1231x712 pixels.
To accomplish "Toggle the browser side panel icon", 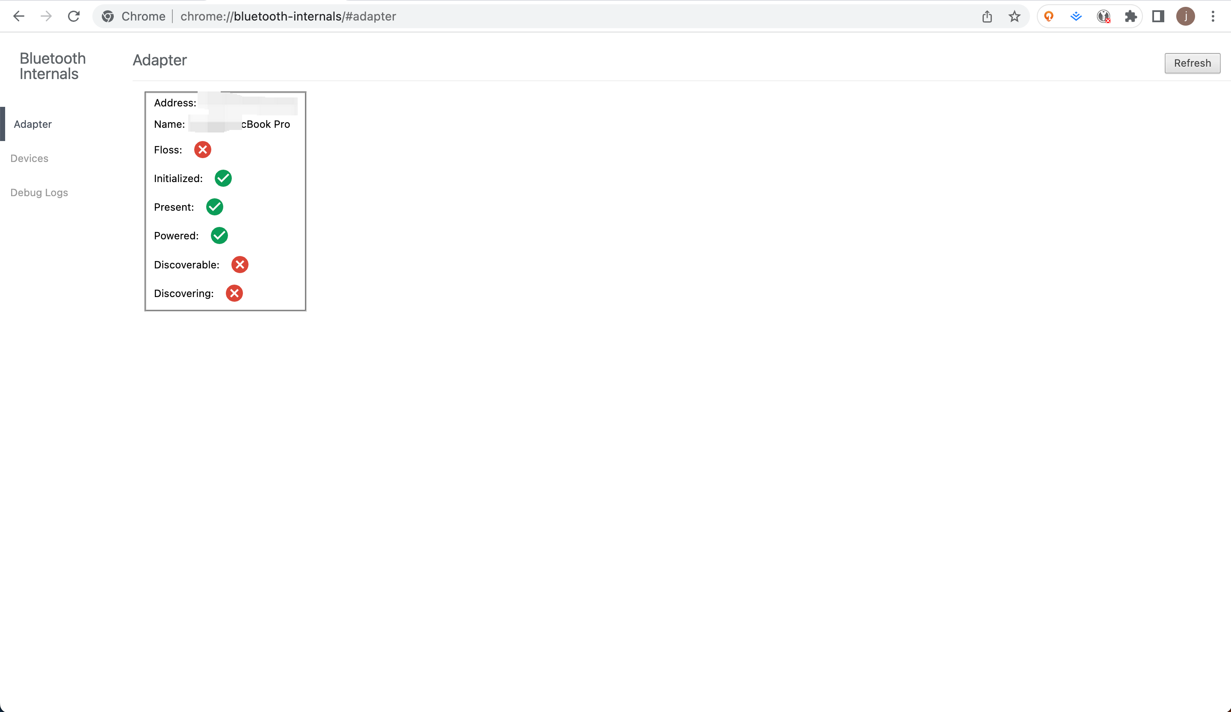I will (x=1158, y=16).
